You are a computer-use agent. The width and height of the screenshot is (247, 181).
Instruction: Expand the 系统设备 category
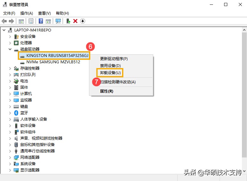10,164
